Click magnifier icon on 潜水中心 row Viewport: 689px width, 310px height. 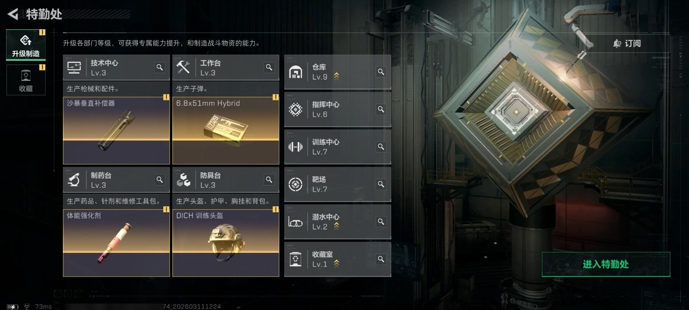[381, 222]
